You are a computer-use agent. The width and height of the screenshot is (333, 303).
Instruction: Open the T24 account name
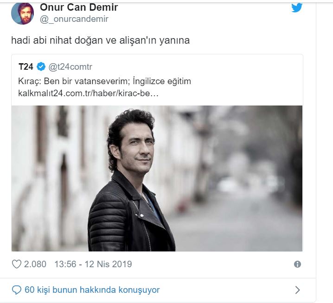26,66
